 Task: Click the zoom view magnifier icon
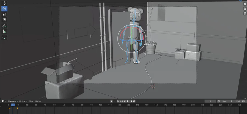245,4
